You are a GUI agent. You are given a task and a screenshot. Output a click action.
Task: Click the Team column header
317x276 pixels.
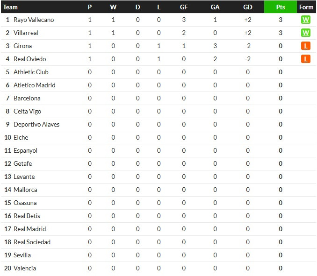10,7
